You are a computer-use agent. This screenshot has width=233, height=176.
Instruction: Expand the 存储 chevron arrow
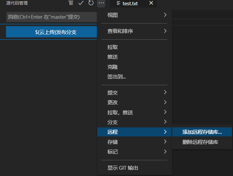[x=165, y=142]
